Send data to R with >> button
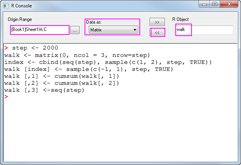 click(x=157, y=22)
